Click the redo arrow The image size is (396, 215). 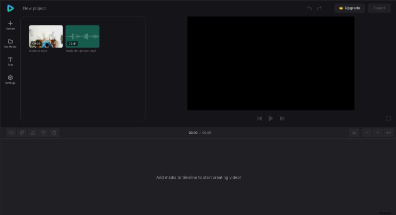(x=319, y=8)
